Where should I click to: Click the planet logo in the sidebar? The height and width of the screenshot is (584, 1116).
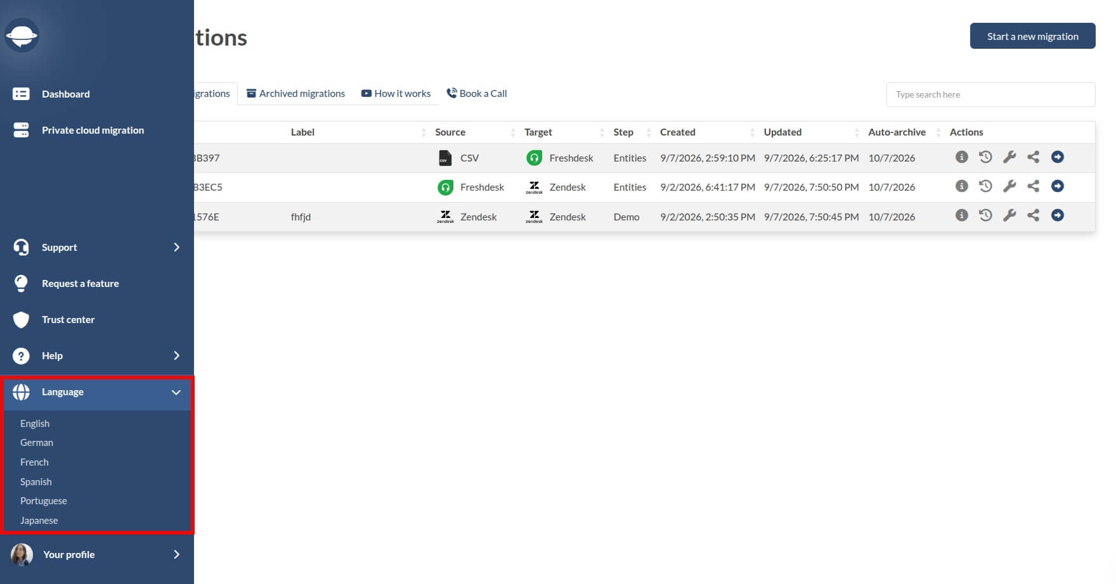22,35
